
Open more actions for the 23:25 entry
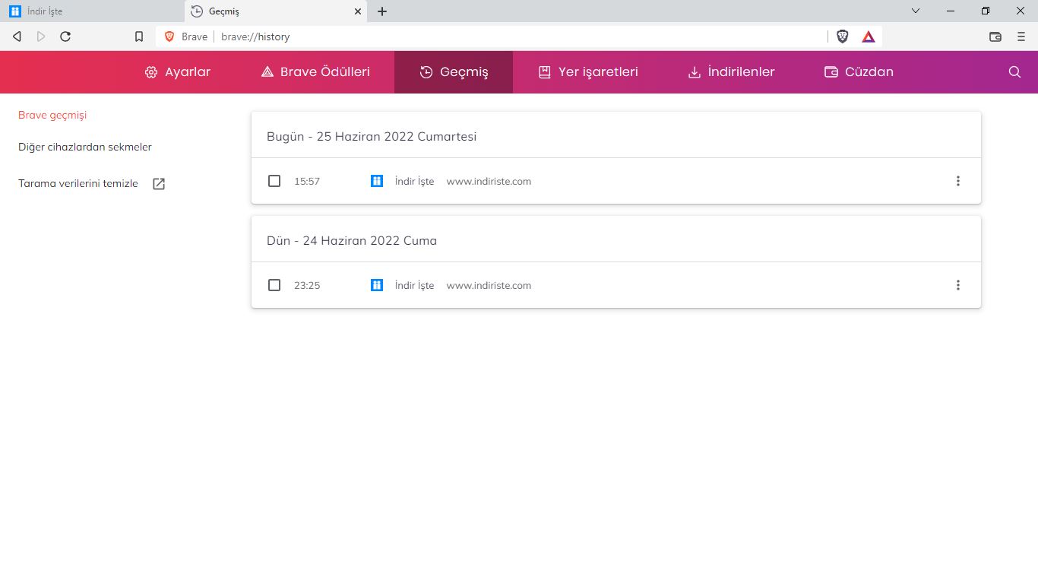pyautogui.click(x=957, y=285)
